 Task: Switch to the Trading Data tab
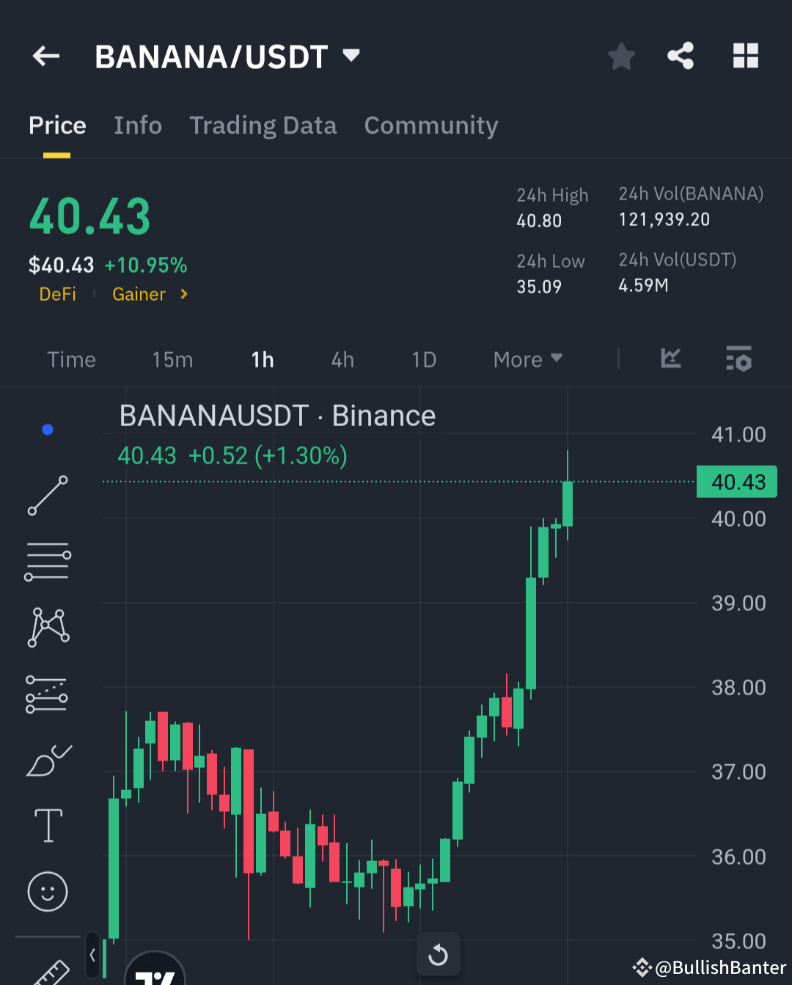tap(263, 125)
